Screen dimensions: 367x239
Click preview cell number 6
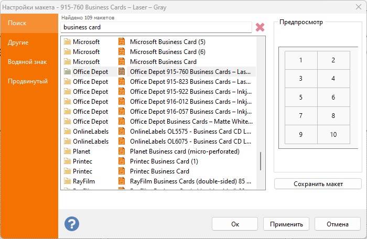(333, 97)
